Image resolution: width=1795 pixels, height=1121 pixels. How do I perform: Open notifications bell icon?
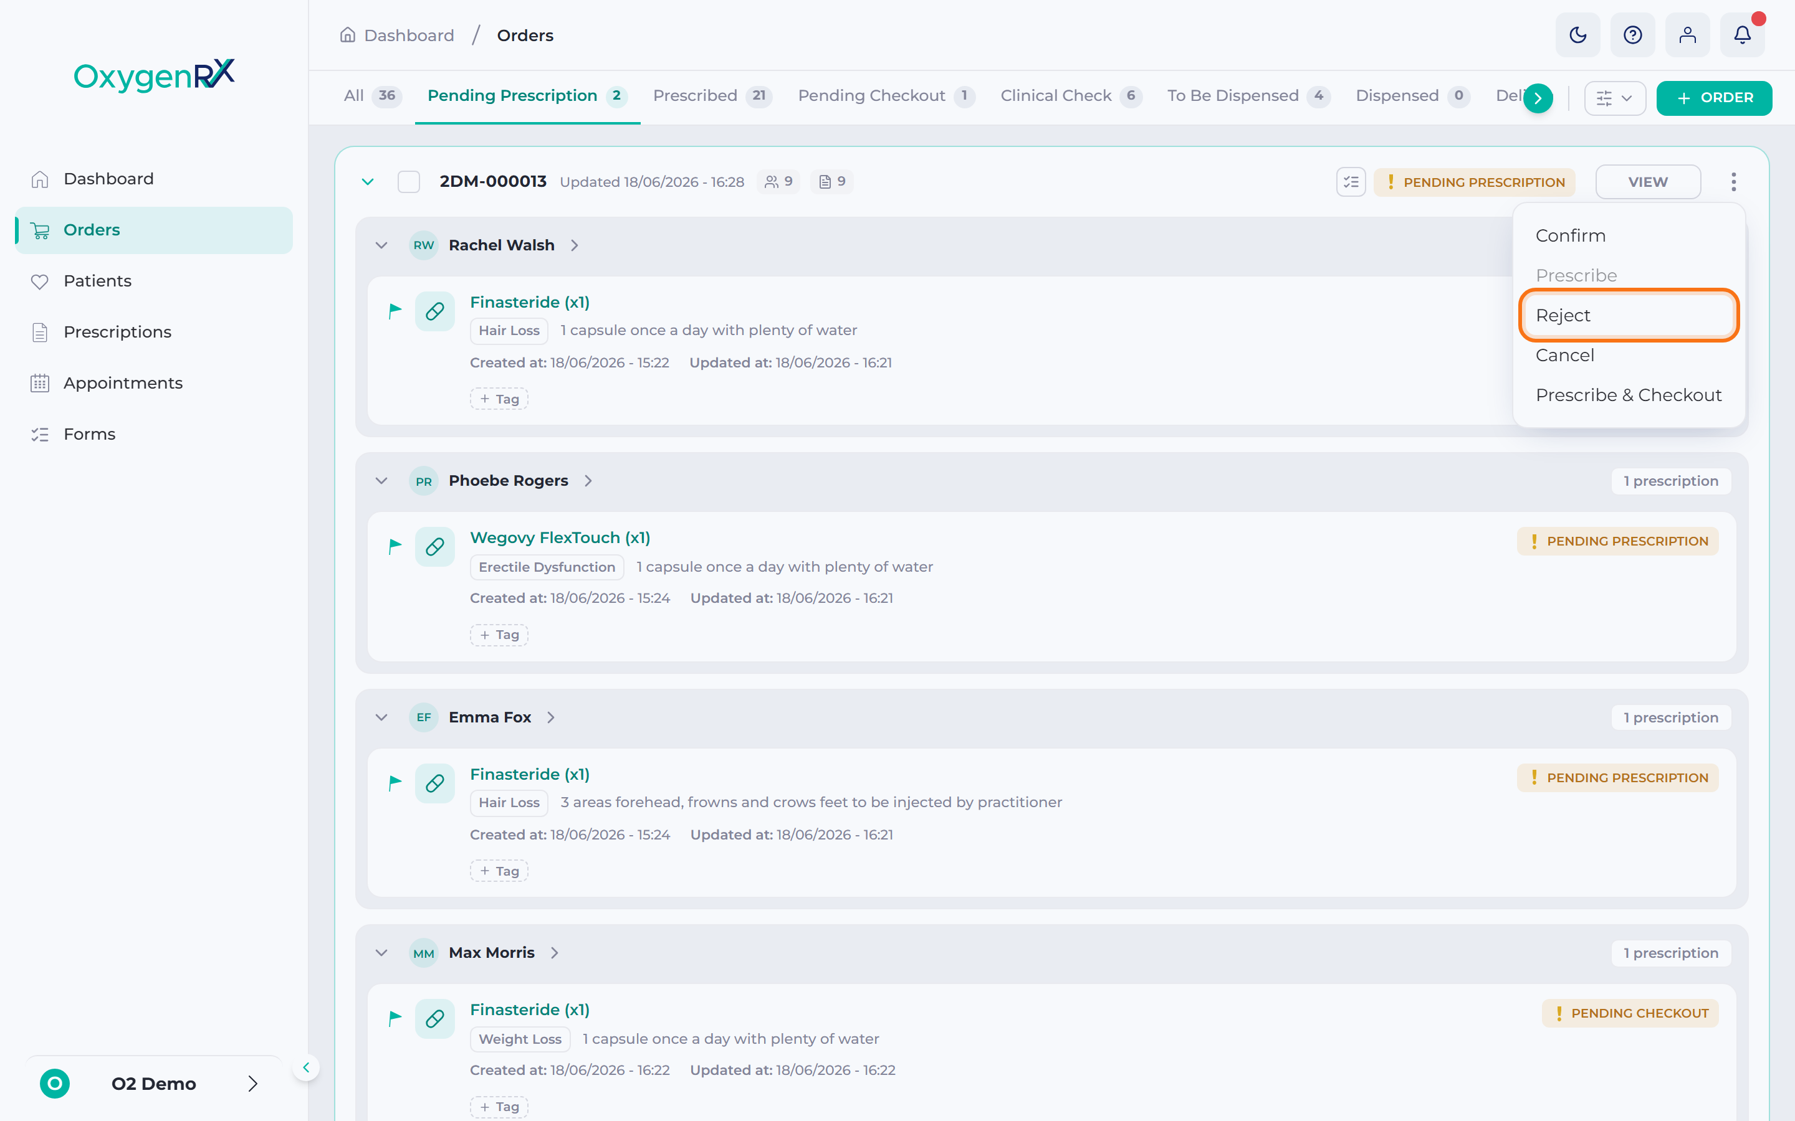1743,35
